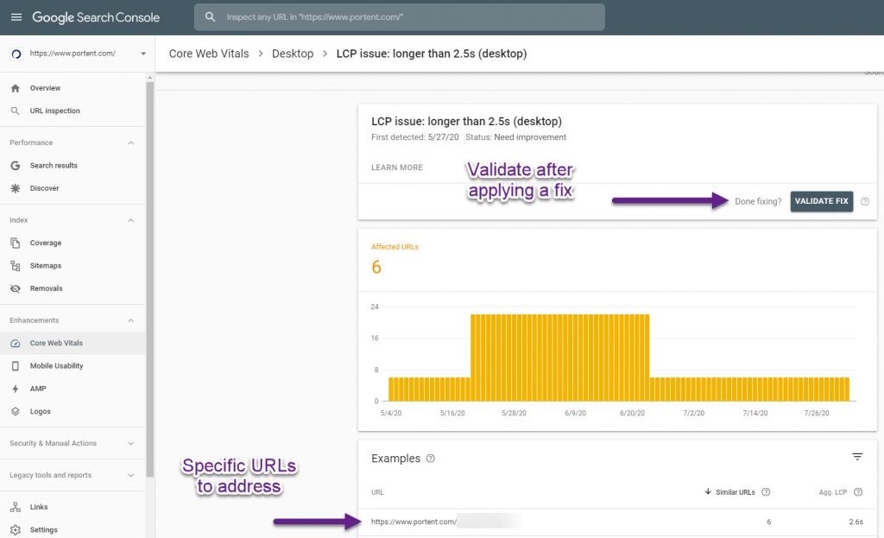Viewport: 884px width, 538px height.
Task: Click the Status: Need improvement text
Action: tap(516, 137)
